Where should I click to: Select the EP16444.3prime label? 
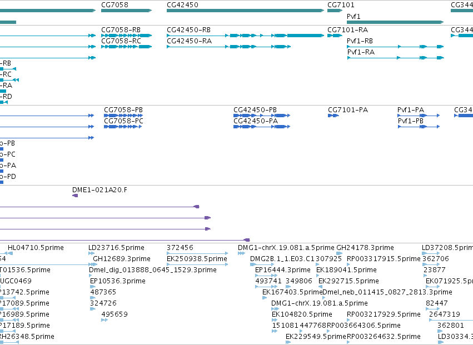click(283, 270)
